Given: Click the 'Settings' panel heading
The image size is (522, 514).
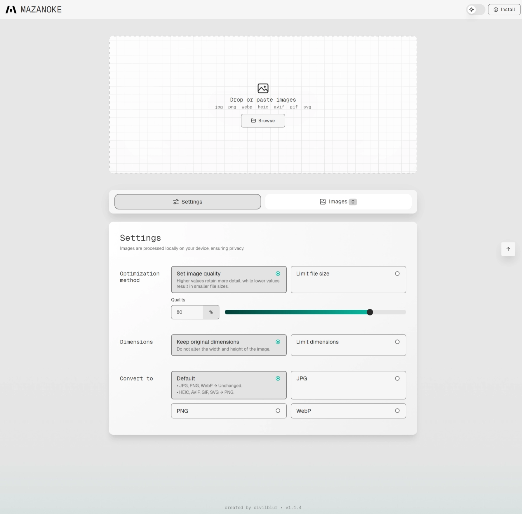Looking at the screenshot, I should tap(140, 238).
